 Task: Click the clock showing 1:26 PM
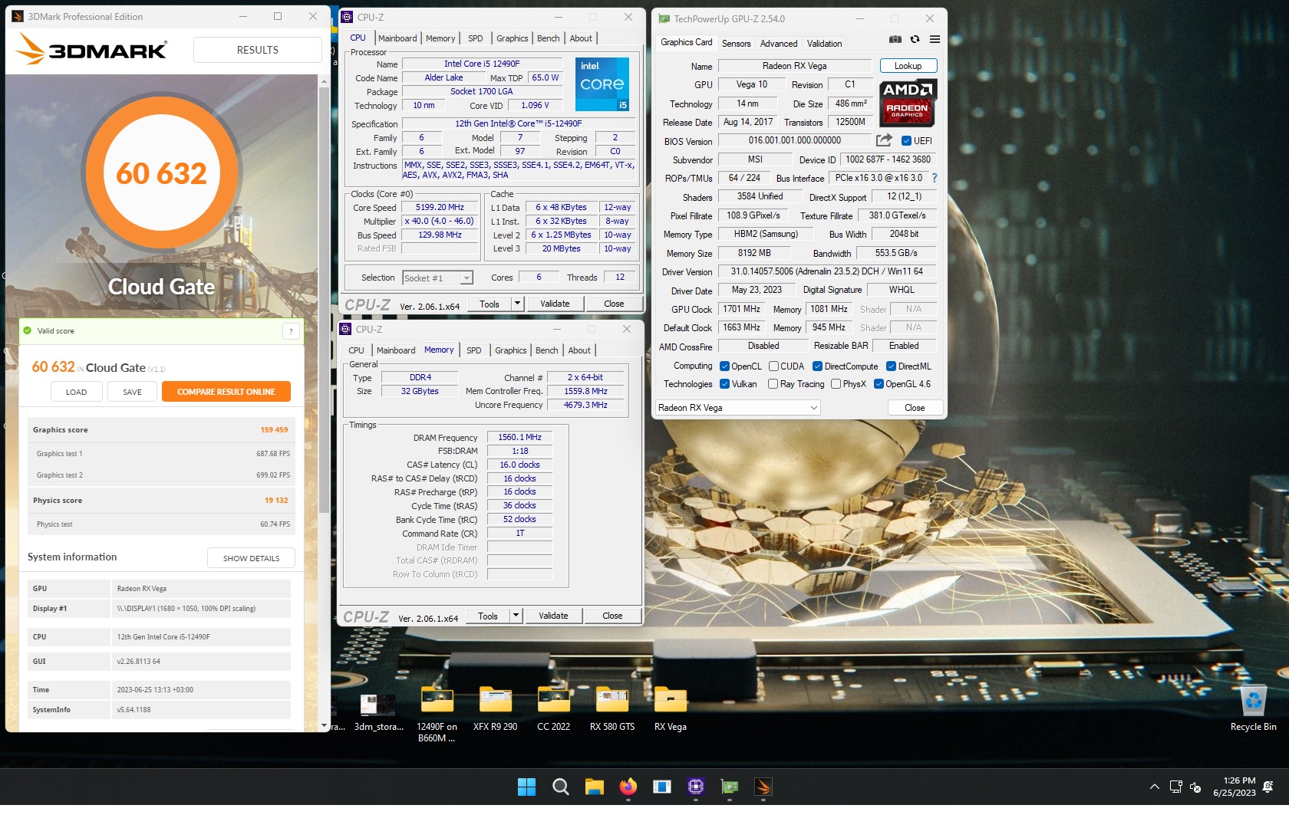point(1239,780)
